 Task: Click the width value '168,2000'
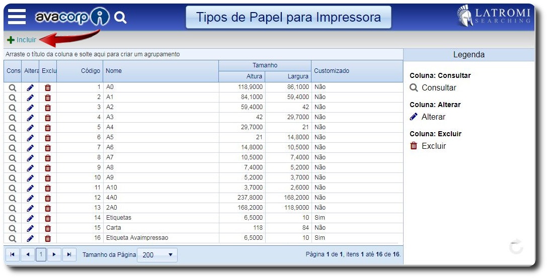(296, 198)
